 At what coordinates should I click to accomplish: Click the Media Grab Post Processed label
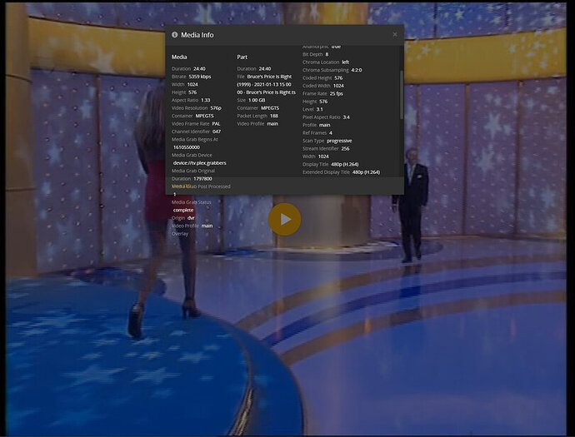201,186
